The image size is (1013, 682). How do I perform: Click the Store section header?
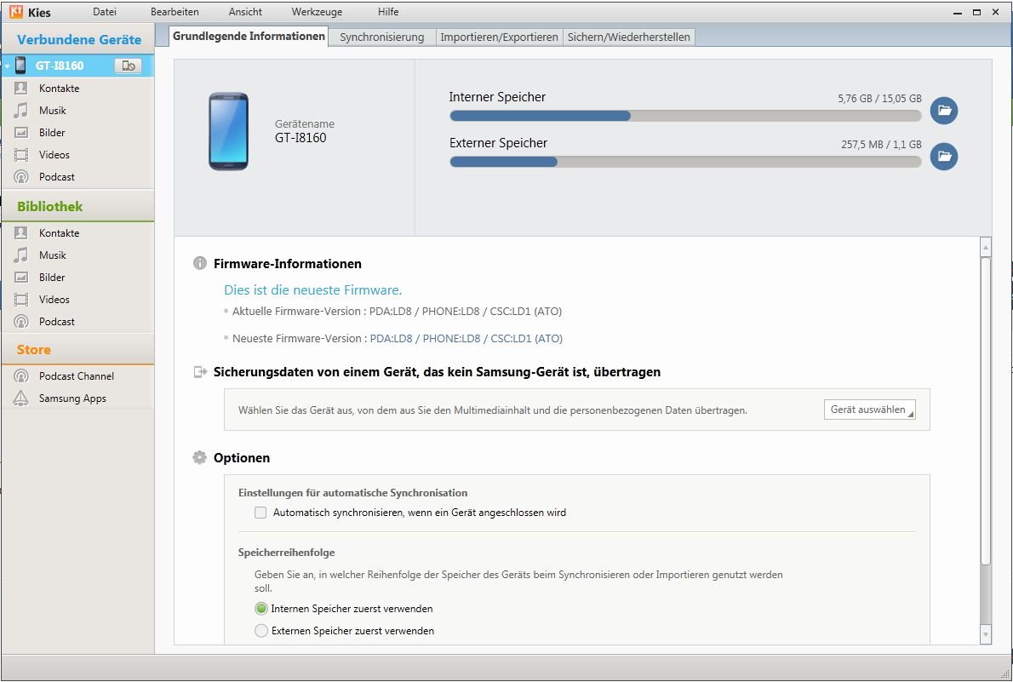[33, 350]
